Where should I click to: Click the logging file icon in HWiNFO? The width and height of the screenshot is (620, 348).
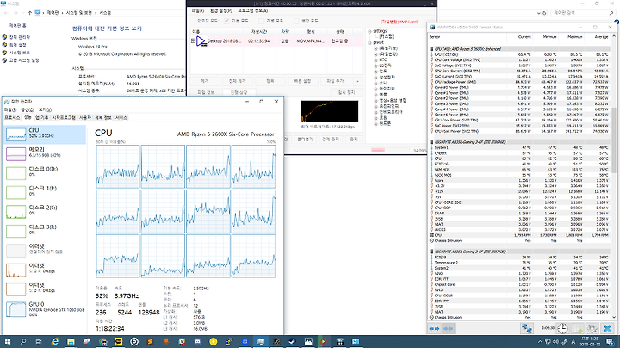578,328
